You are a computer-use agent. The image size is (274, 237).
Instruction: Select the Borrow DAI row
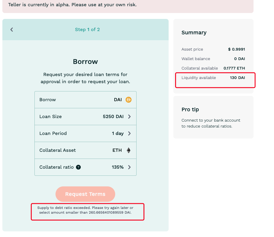pos(85,100)
